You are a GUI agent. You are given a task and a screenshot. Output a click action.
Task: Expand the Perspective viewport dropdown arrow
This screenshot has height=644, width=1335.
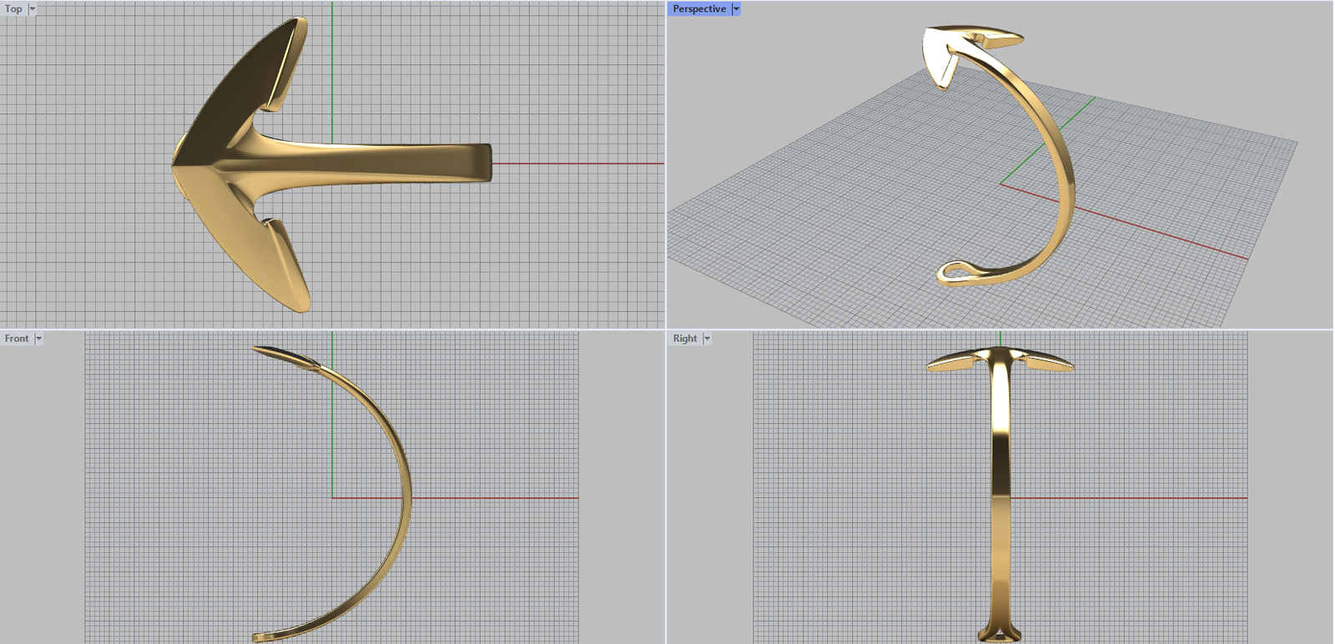(736, 9)
